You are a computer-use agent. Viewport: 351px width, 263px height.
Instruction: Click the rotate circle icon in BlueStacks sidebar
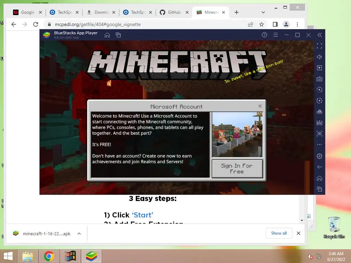[319, 101]
